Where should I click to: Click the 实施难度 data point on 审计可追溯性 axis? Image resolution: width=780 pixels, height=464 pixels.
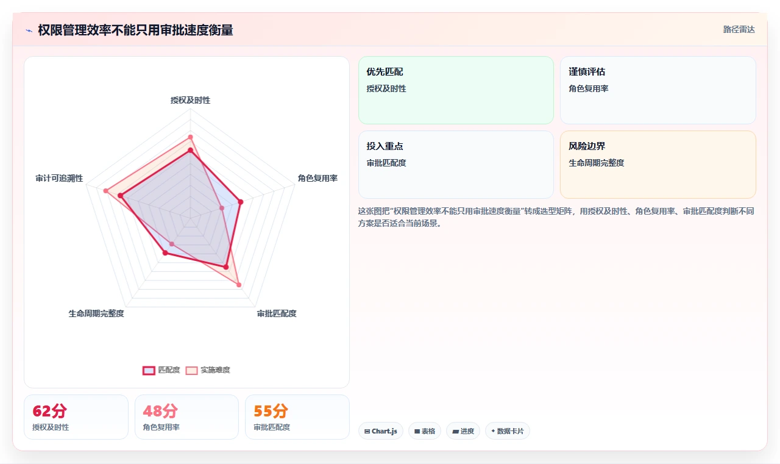click(x=105, y=191)
